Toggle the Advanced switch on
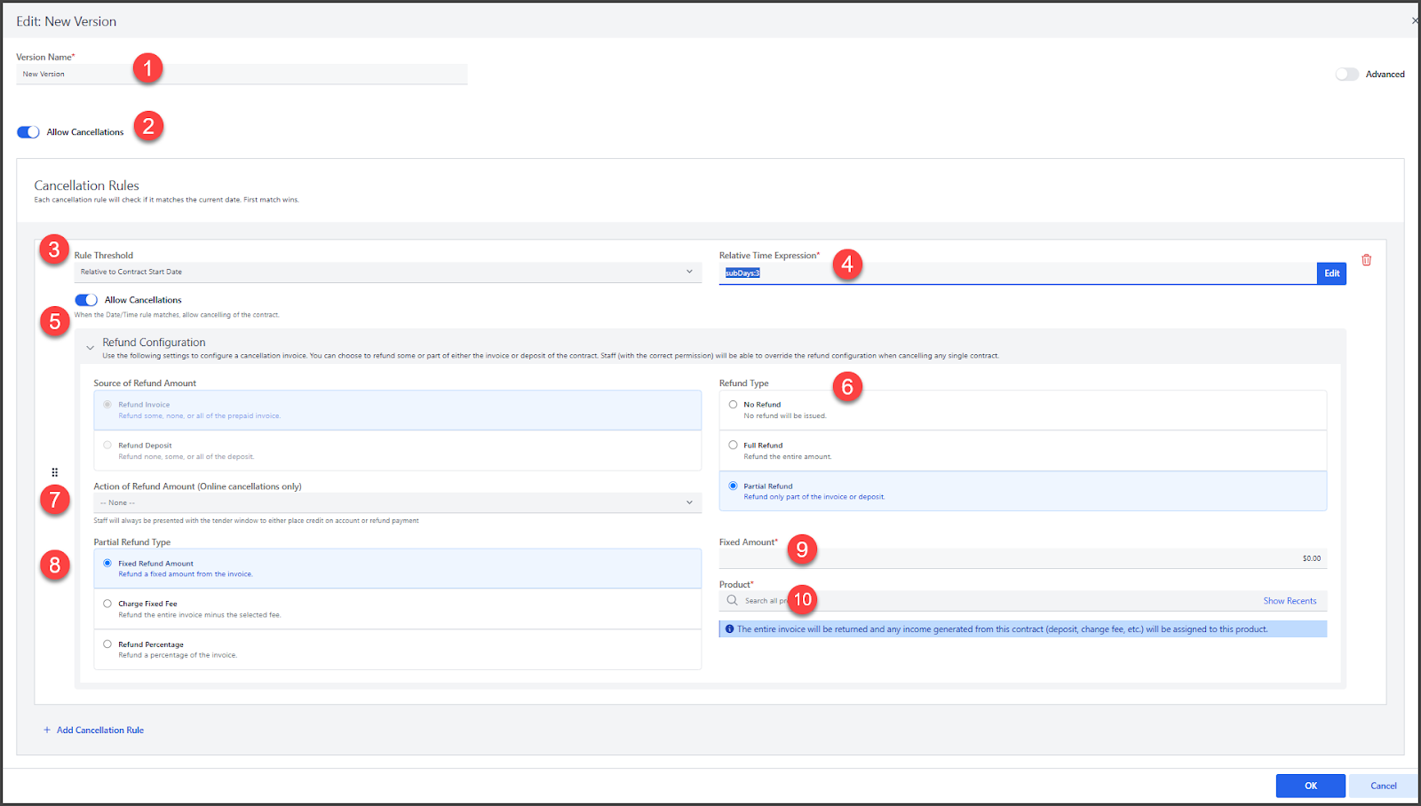 pos(1346,75)
